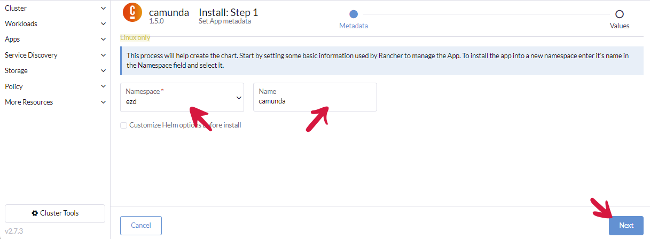Open the Cluster Tools button
650x239 pixels.
pyautogui.click(x=55, y=213)
